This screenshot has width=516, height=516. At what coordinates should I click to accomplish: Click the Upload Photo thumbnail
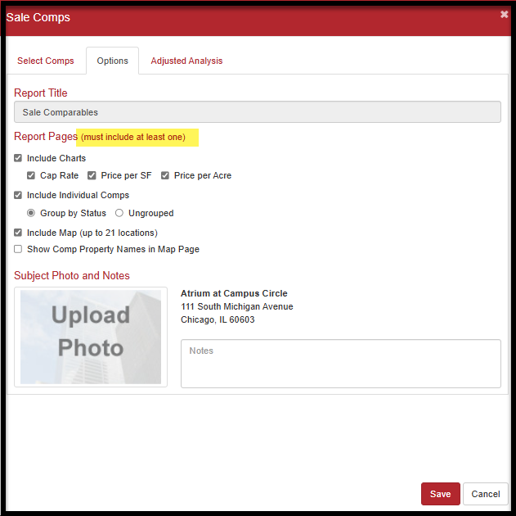(x=91, y=337)
